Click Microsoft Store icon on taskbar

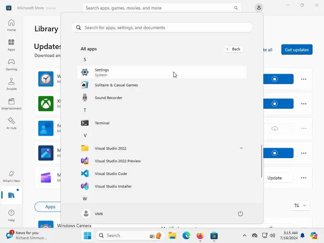214,235
